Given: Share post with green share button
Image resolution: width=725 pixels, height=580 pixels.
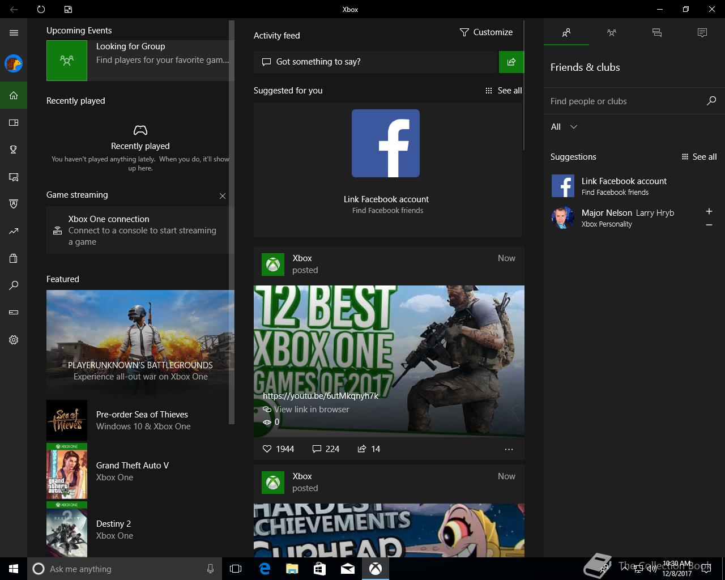Looking at the screenshot, I should [x=511, y=62].
